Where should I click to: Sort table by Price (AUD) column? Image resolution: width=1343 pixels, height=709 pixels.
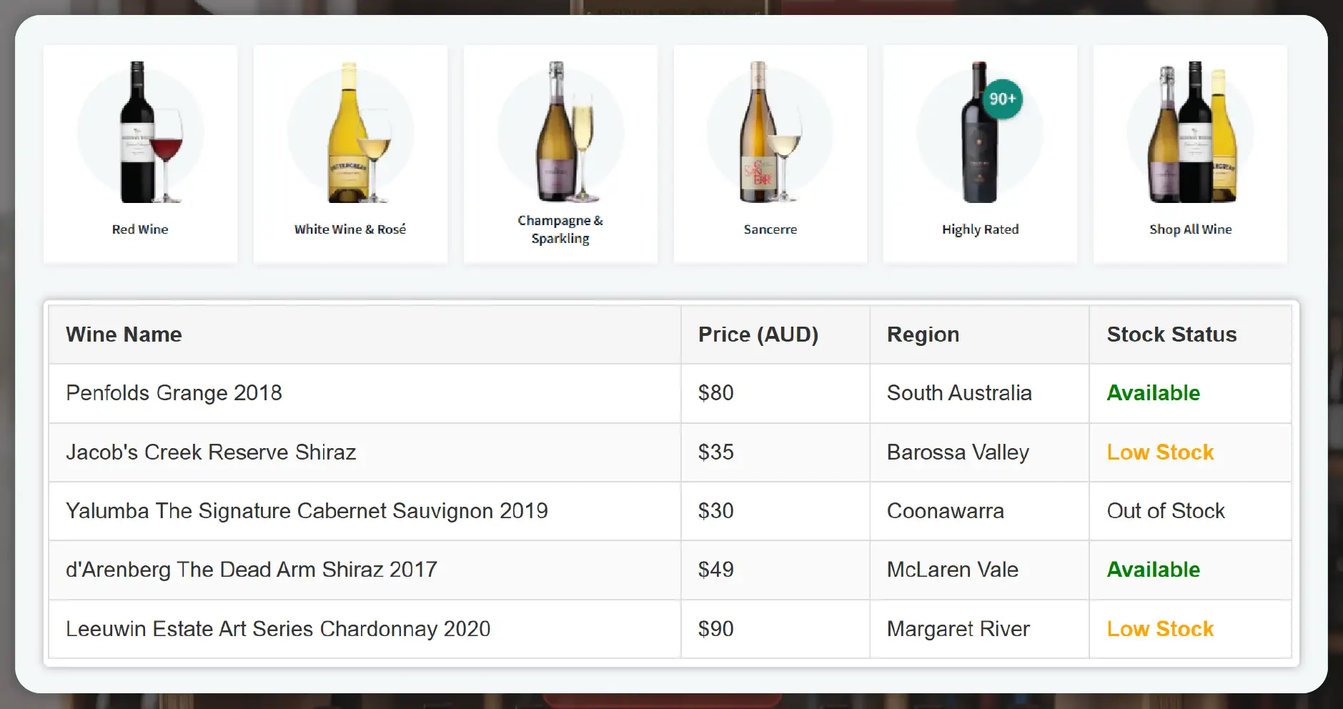click(758, 334)
